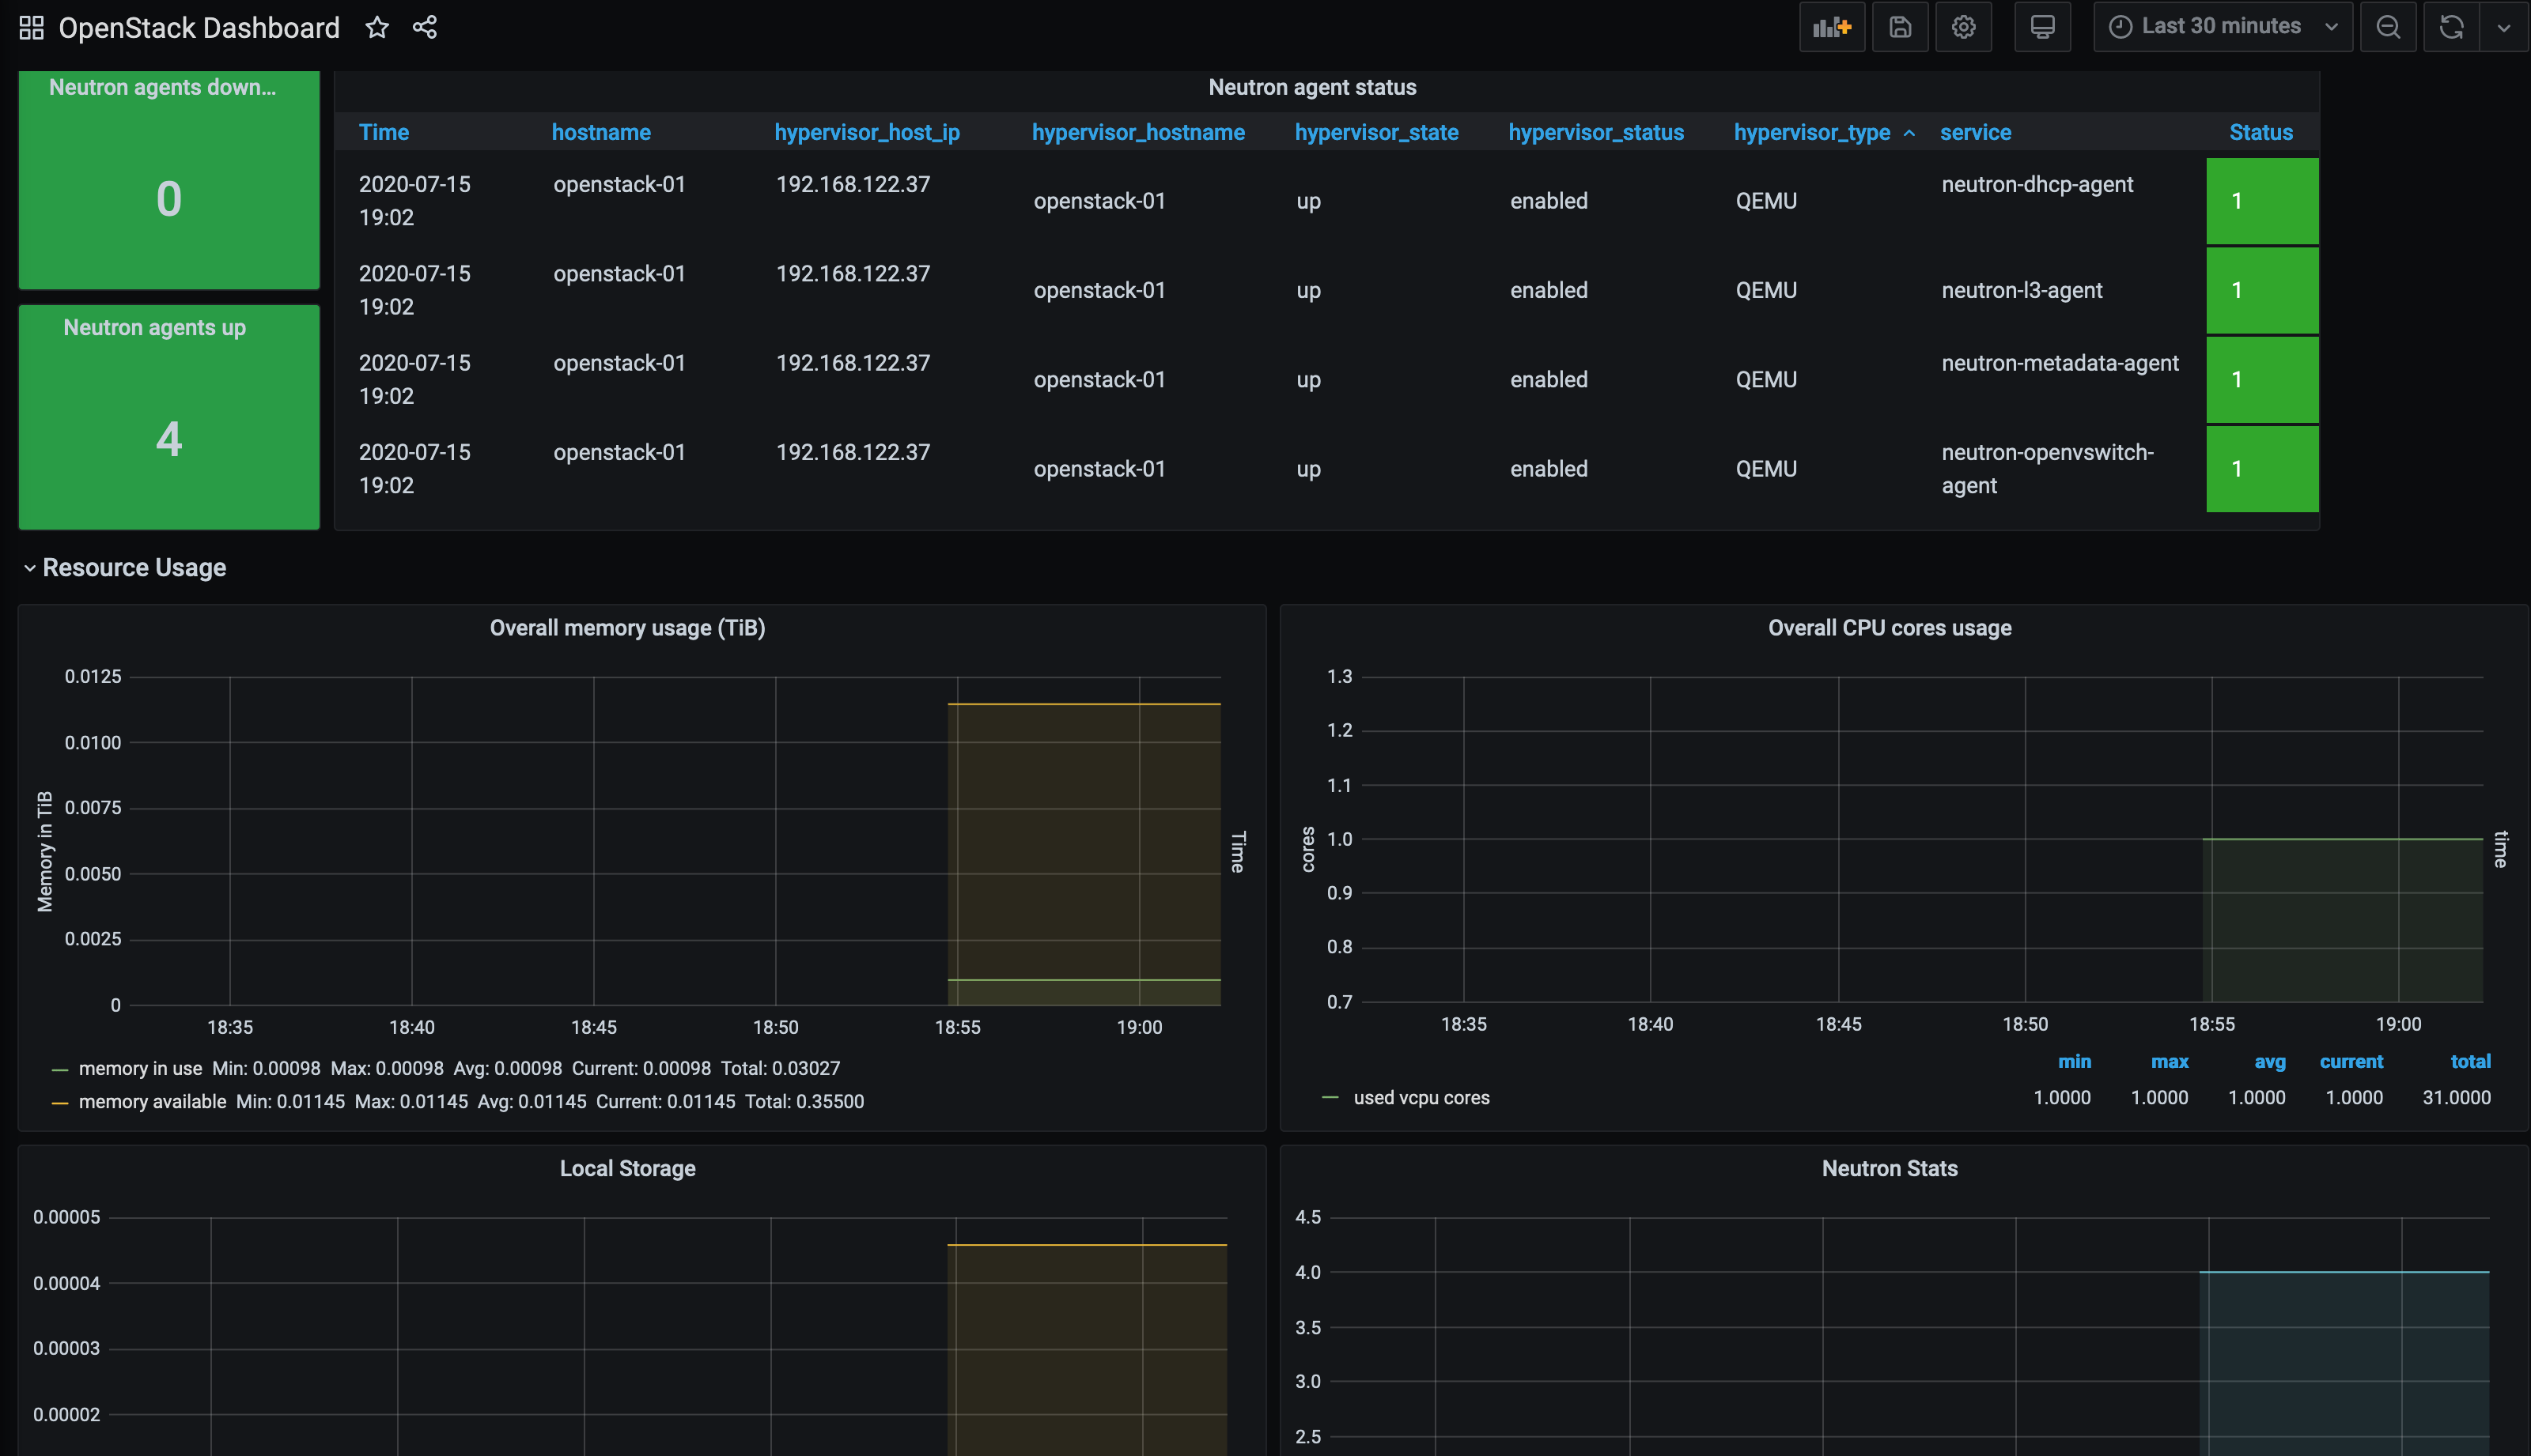Click the Neutron agents up stat panel

click(x=168, y=418)
